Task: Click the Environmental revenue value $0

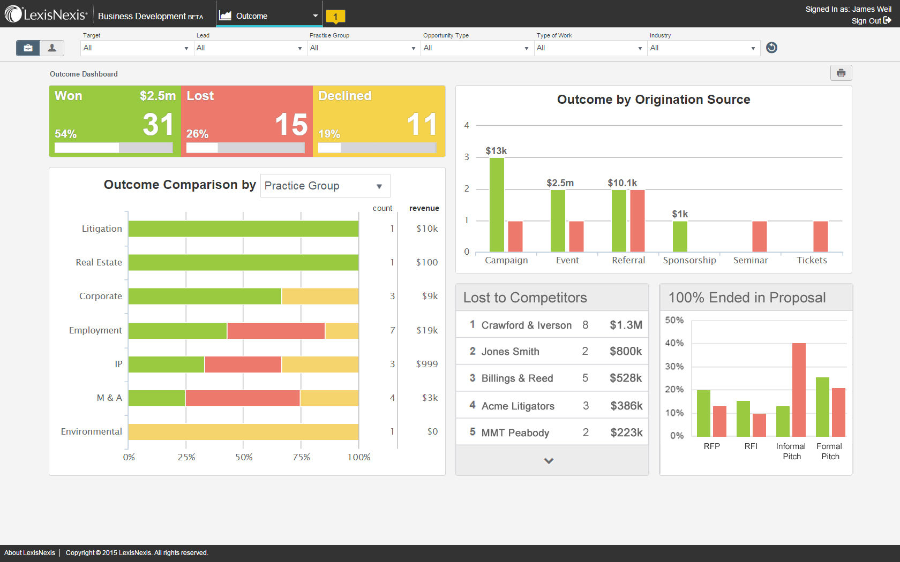Action: click(432, 431)
